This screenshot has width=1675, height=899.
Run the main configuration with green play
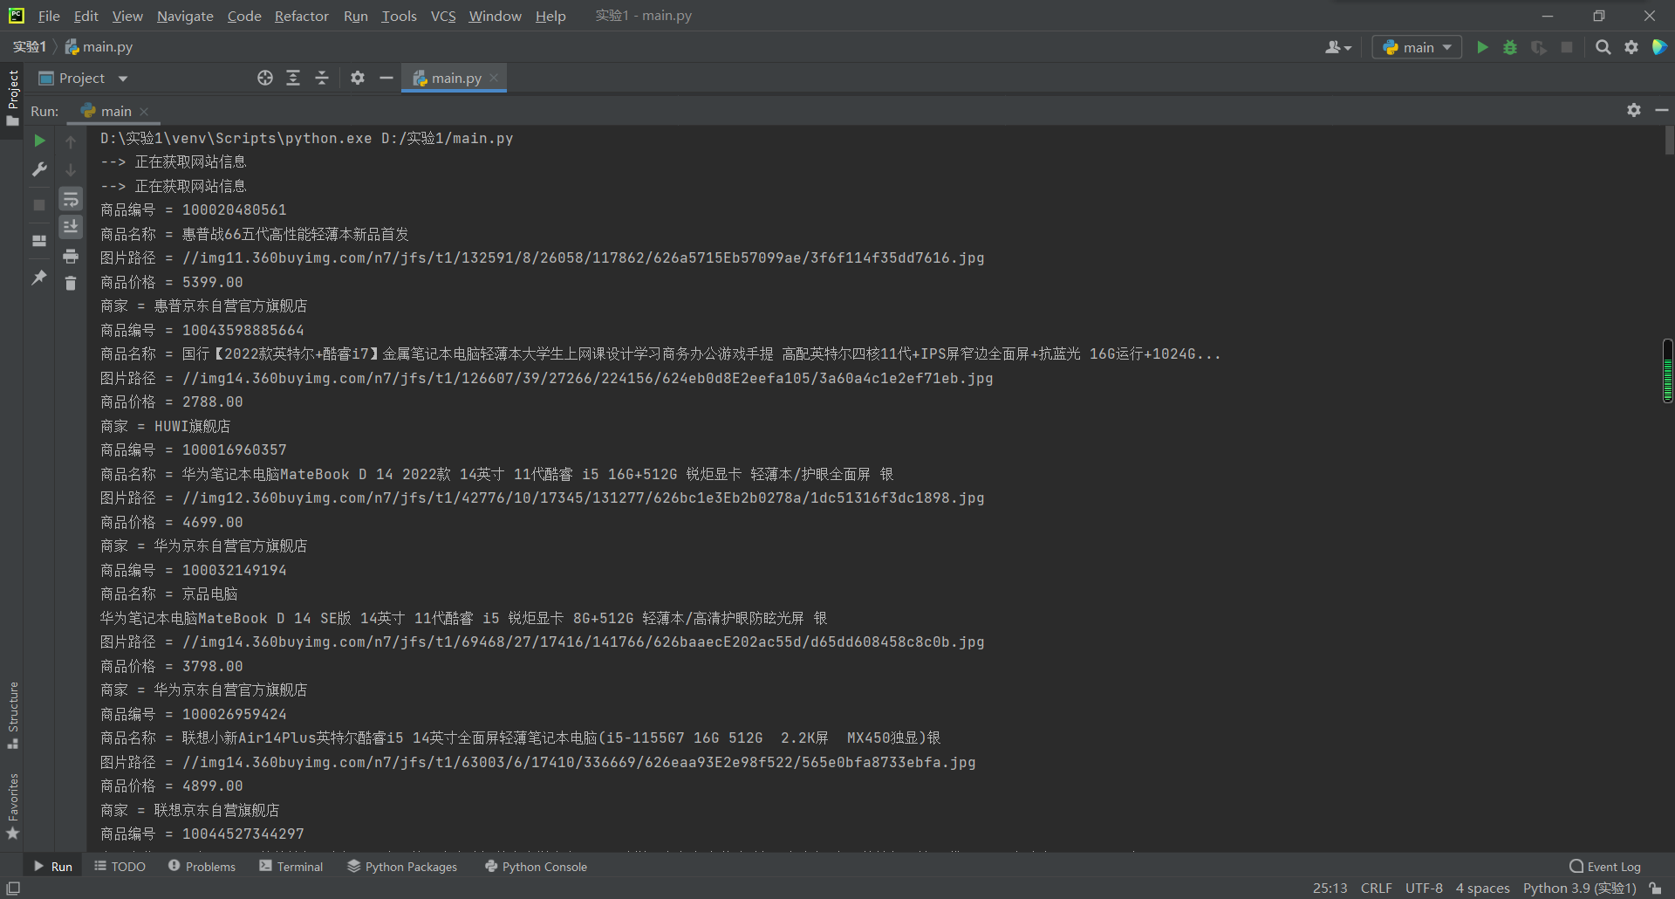pos(1482,47)
